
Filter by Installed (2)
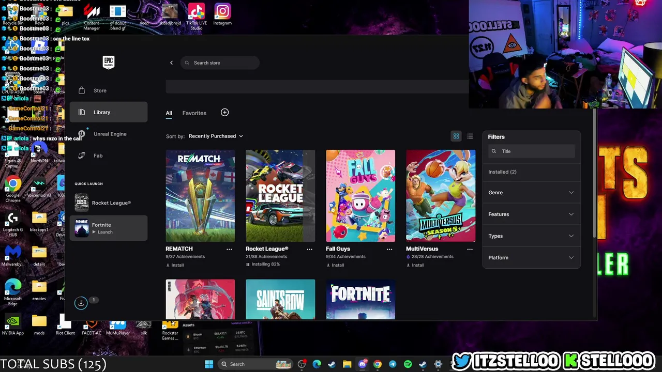click(x=502, y=172)
